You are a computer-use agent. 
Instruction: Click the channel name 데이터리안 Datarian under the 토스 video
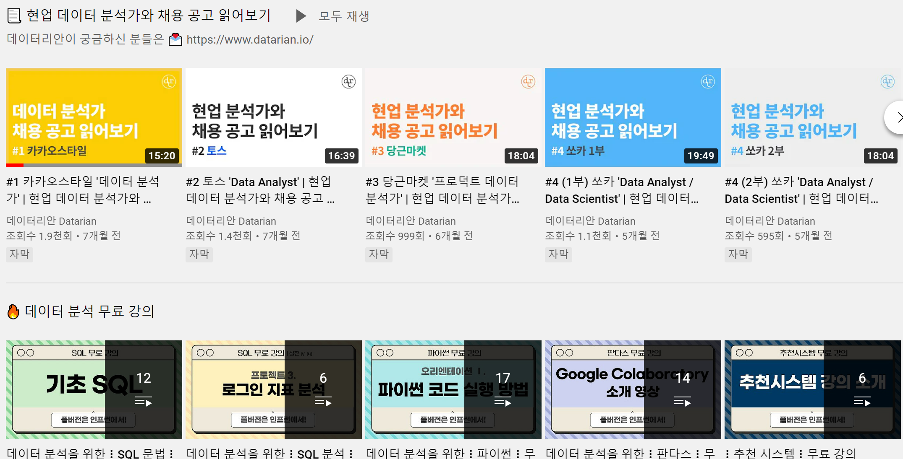(231, 221)
